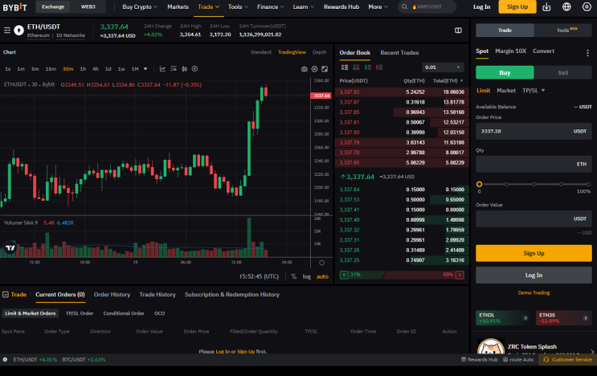The width and height of the screenshot is (597, 376).
Task: Open Markets in the navigation bar
Action: [178, 7]
